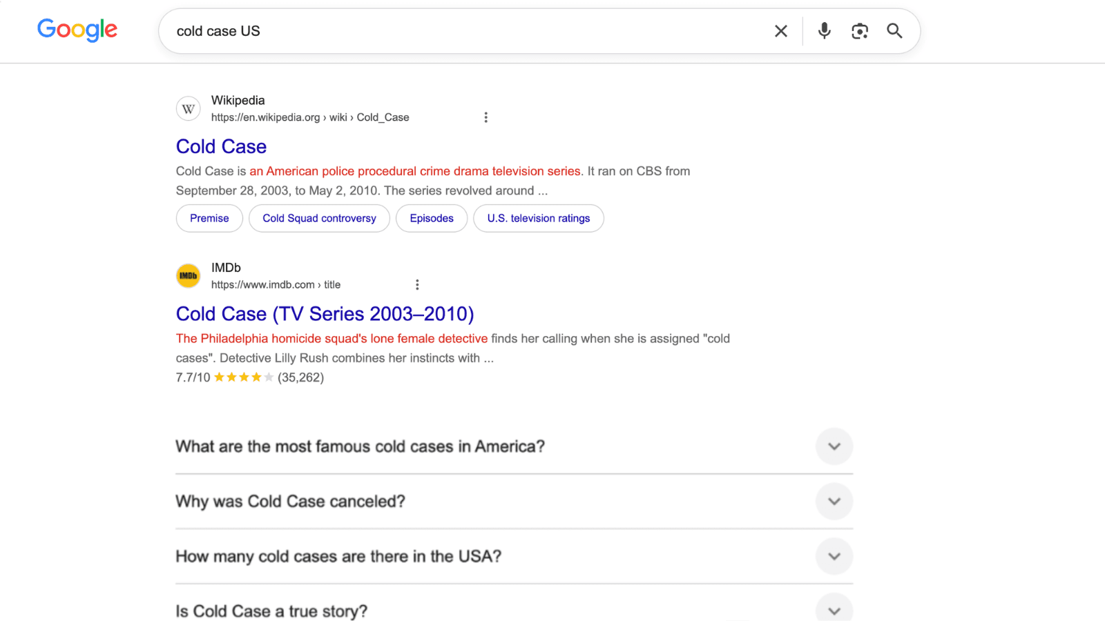This screenshot has width=1105, height=621.
Task: Expand 'How many cold cases are there in the USA?'
Action: pos(515,557)
